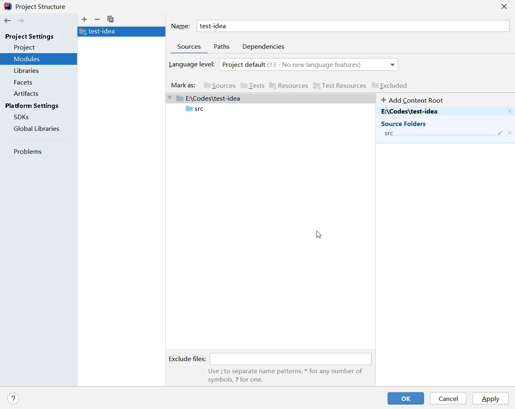Click the back navigation arrow
Screen dimensions: 515x409
click(x=8, y=21)
